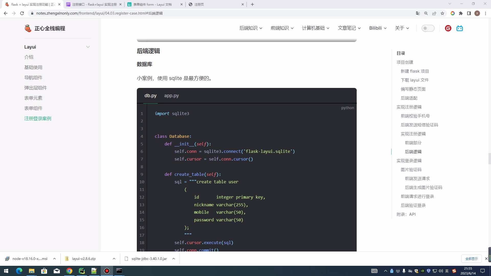This screenshot has height=276, width=491.
Task: Open the 文章笔记 dropdown menu
Action: [x=349, y=28]
